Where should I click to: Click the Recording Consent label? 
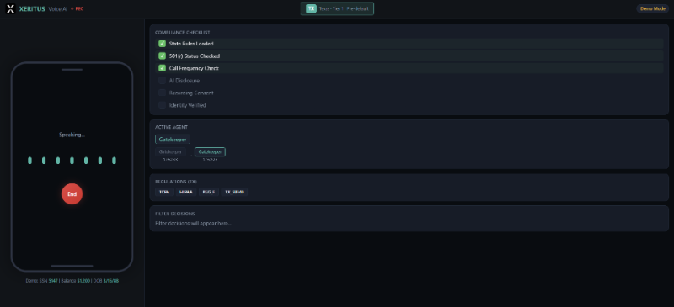191,93
